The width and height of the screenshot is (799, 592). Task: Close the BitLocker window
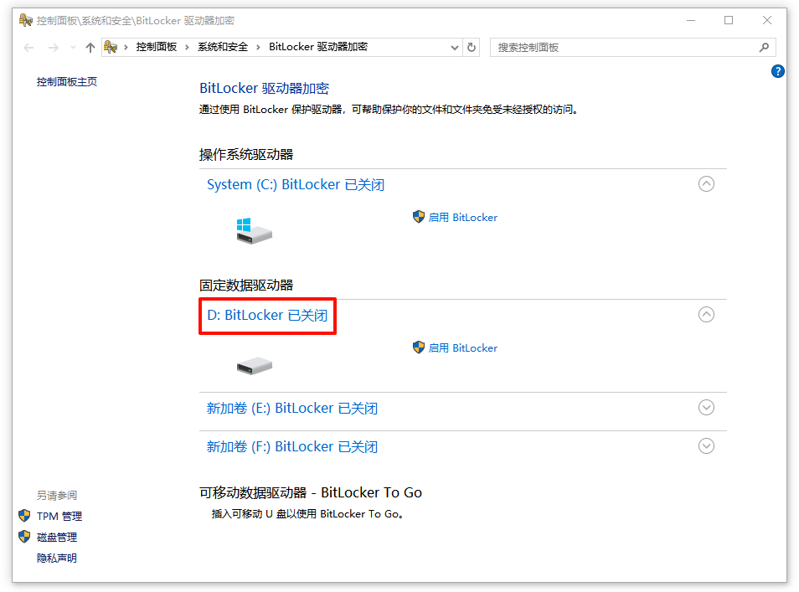click(x=767, y=20)
